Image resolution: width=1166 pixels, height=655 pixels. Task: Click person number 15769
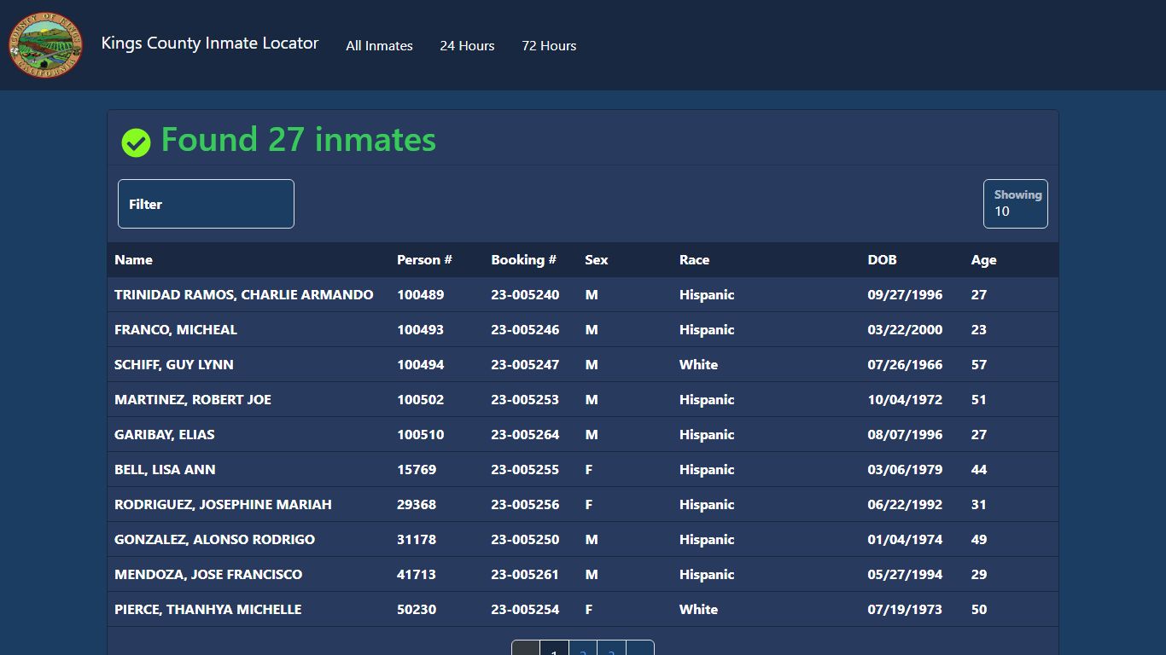point(417,470)
